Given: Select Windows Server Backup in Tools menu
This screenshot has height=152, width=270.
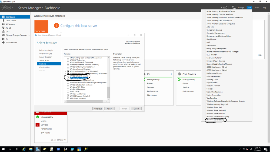Looking at the screenshot, I should [215, 120].
